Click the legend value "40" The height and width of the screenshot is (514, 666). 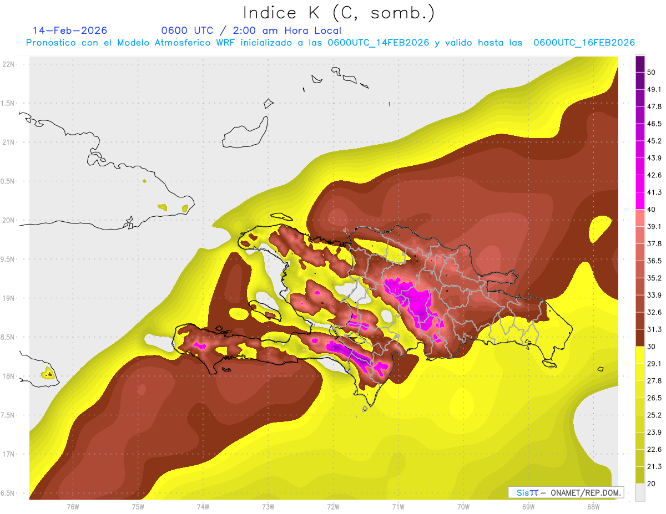tap(652, 209)
